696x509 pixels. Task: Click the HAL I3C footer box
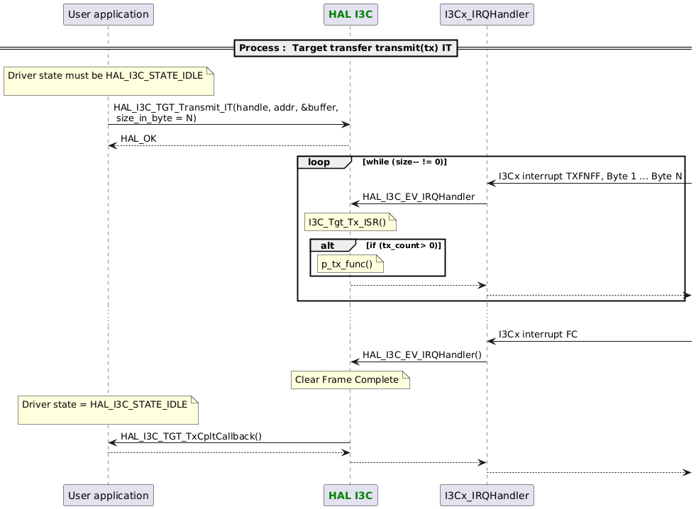tap(350, 495)
